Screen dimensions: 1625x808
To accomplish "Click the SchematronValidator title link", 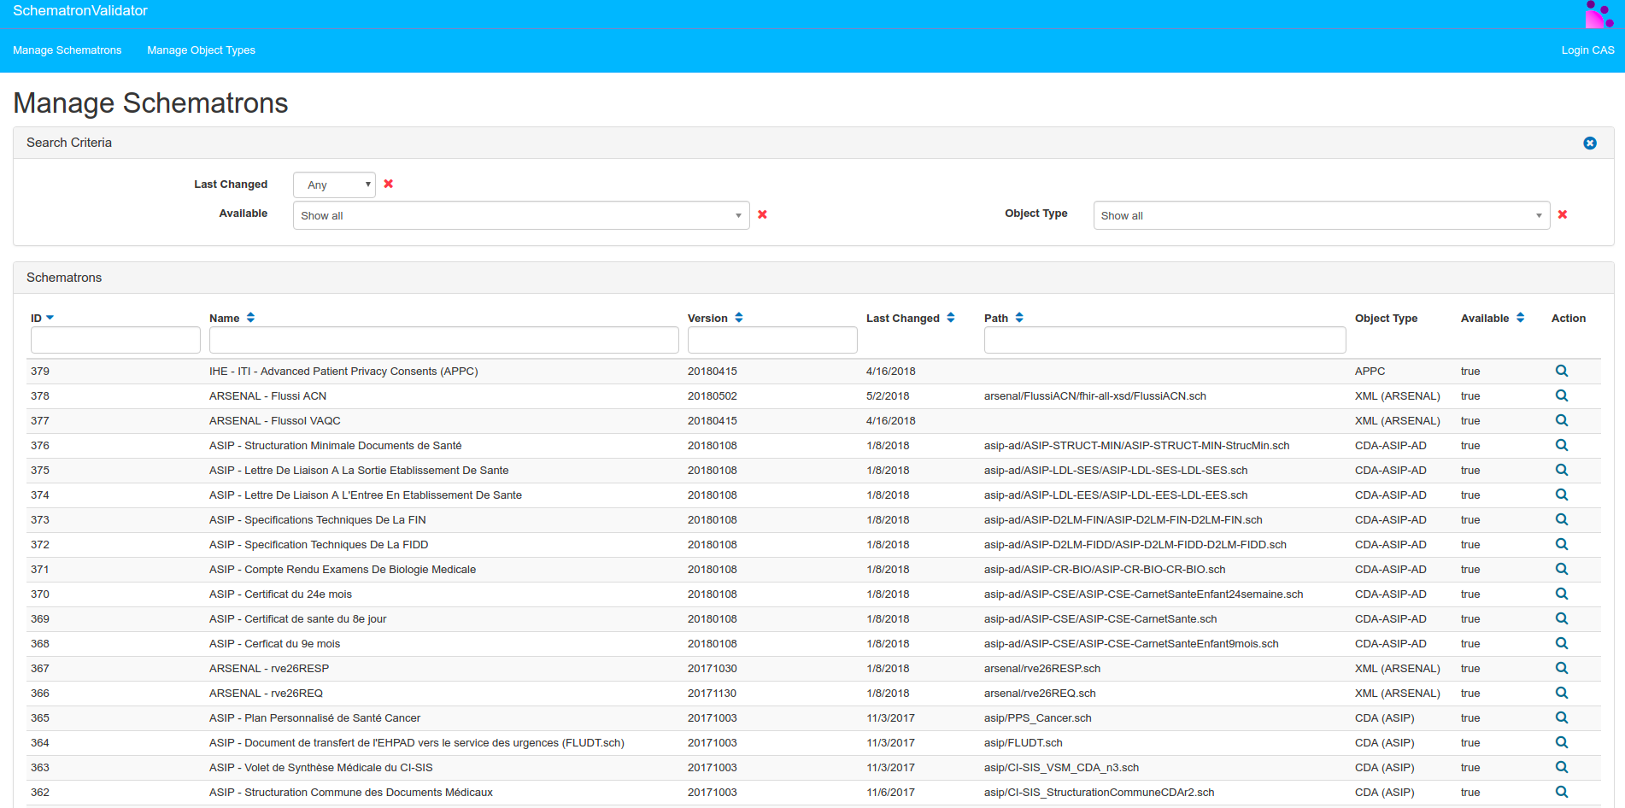I will click(x=80, y=11).
